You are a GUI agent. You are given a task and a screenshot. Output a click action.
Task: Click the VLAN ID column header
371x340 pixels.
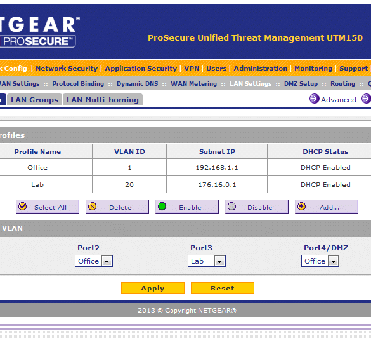pos(129,151)
